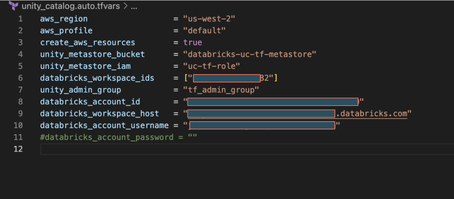
Task: Click the unity_metastore_bucket variable name
Action: [92, 54]
